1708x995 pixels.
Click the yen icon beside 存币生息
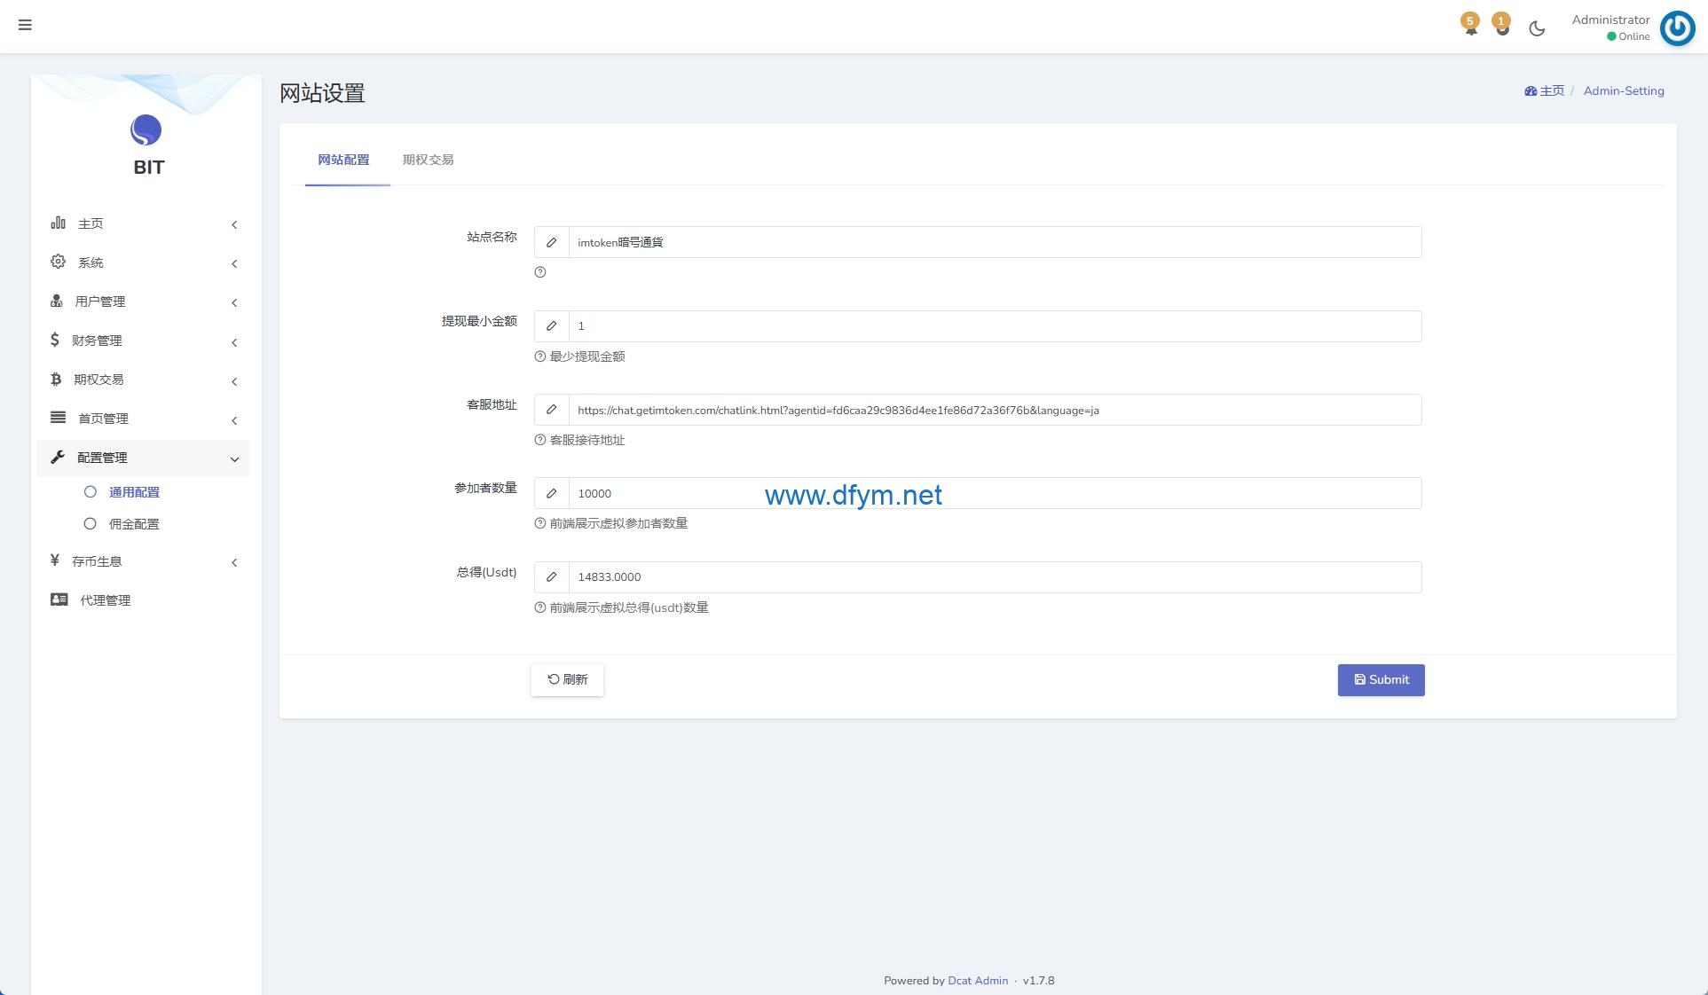pyautogui.click(x=55, y=560)
